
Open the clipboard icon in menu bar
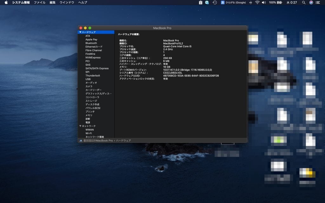(201, 3)
